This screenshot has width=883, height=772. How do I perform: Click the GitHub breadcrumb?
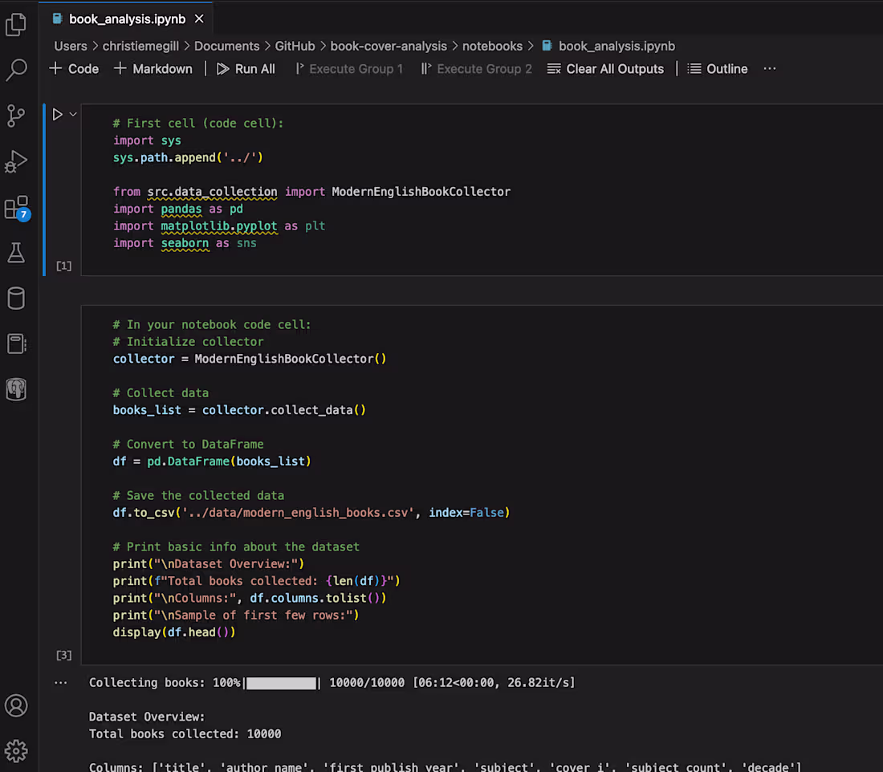pos(295,47)
